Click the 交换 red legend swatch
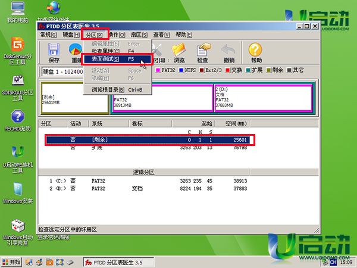 (227, 70)
